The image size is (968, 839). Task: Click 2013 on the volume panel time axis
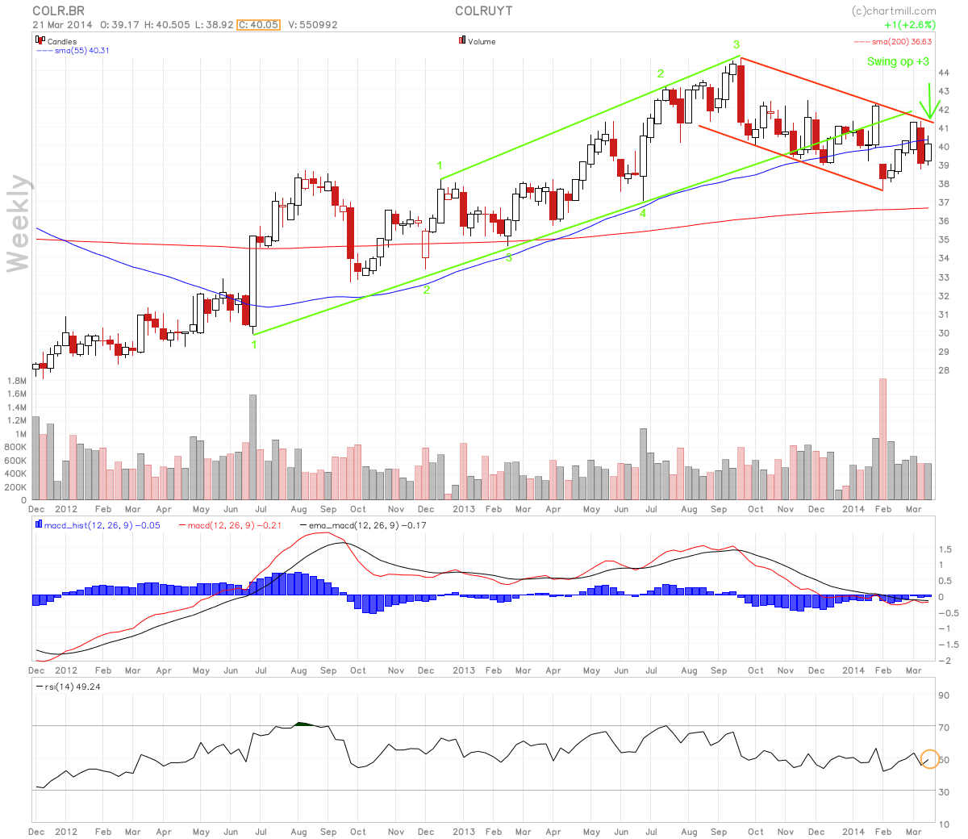pyautogui.click(x=464, y=509)
